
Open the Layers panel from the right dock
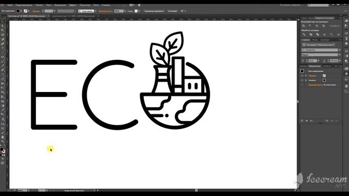click(x=346, y=86)
